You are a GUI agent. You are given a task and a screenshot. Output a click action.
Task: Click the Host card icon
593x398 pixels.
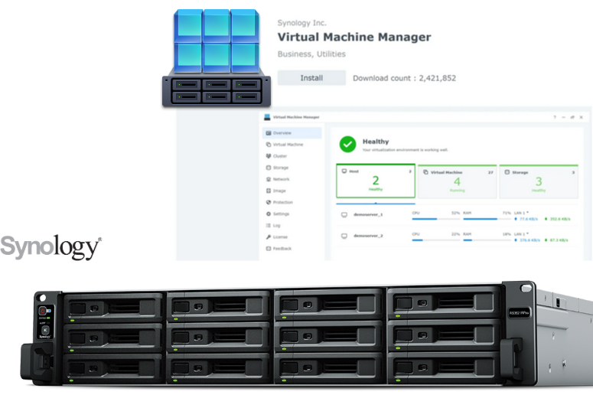click(x=344, y=171)
